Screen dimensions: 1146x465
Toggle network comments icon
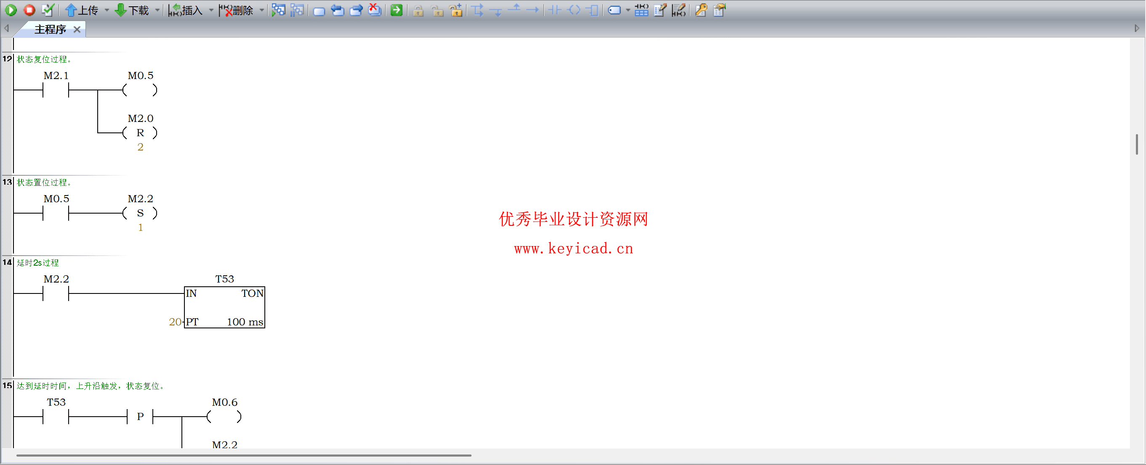tap(679, 10)
